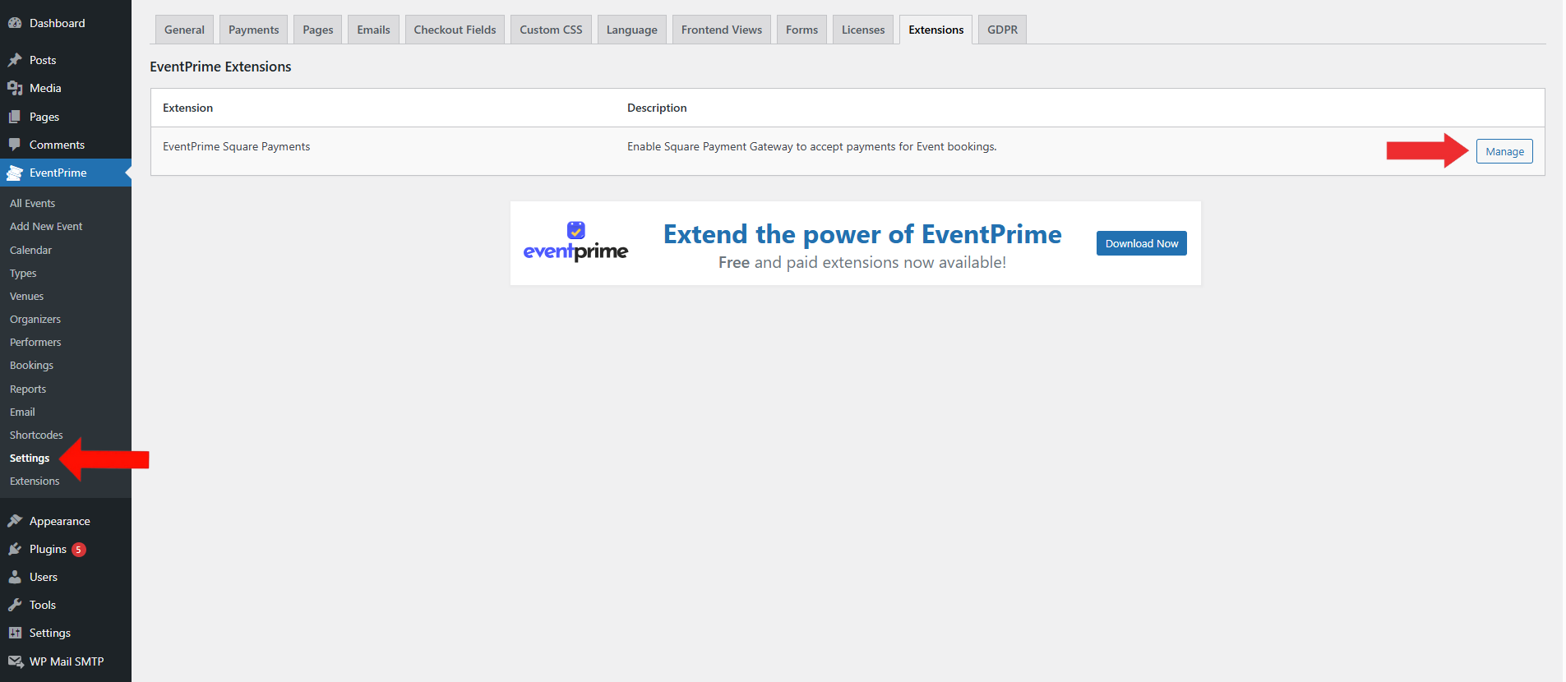Click the Appearance paintbrush icon
The width and height of the screenshot is (1566, 682).
coord(15,521)
